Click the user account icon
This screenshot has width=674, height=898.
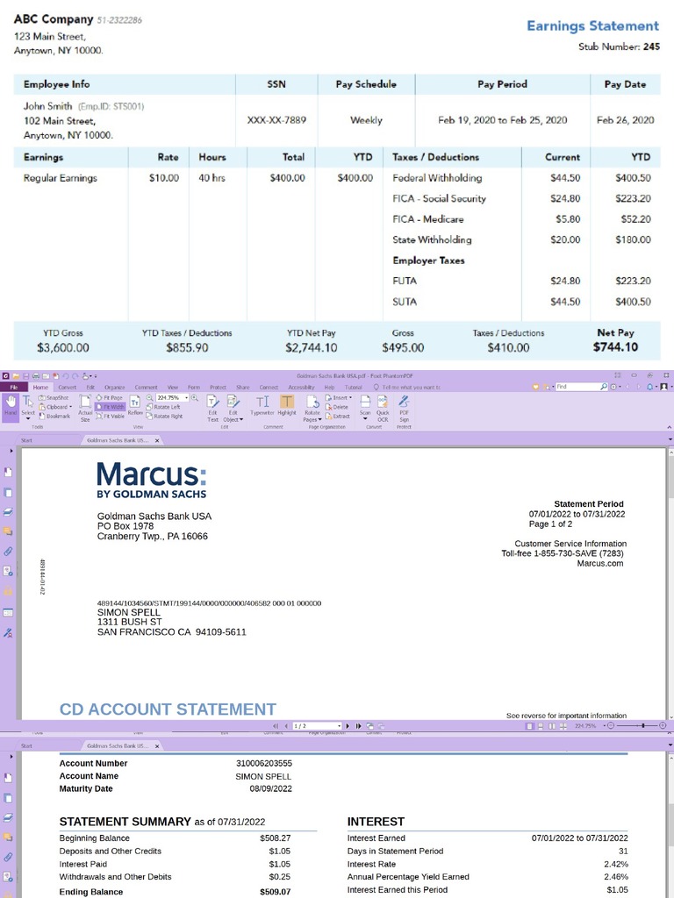coord(663,387)
